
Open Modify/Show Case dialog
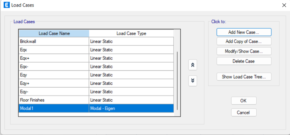coord(244,51)
